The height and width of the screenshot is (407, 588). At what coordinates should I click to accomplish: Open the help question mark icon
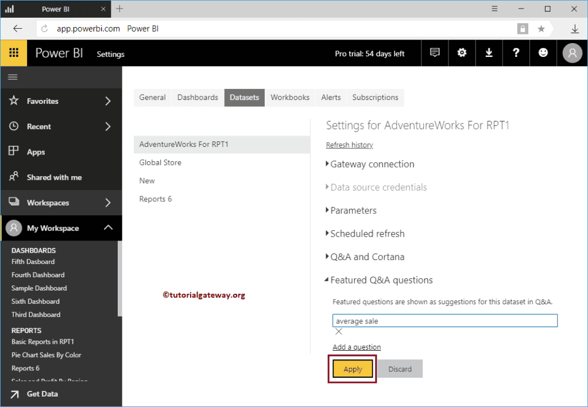point(516,53)
